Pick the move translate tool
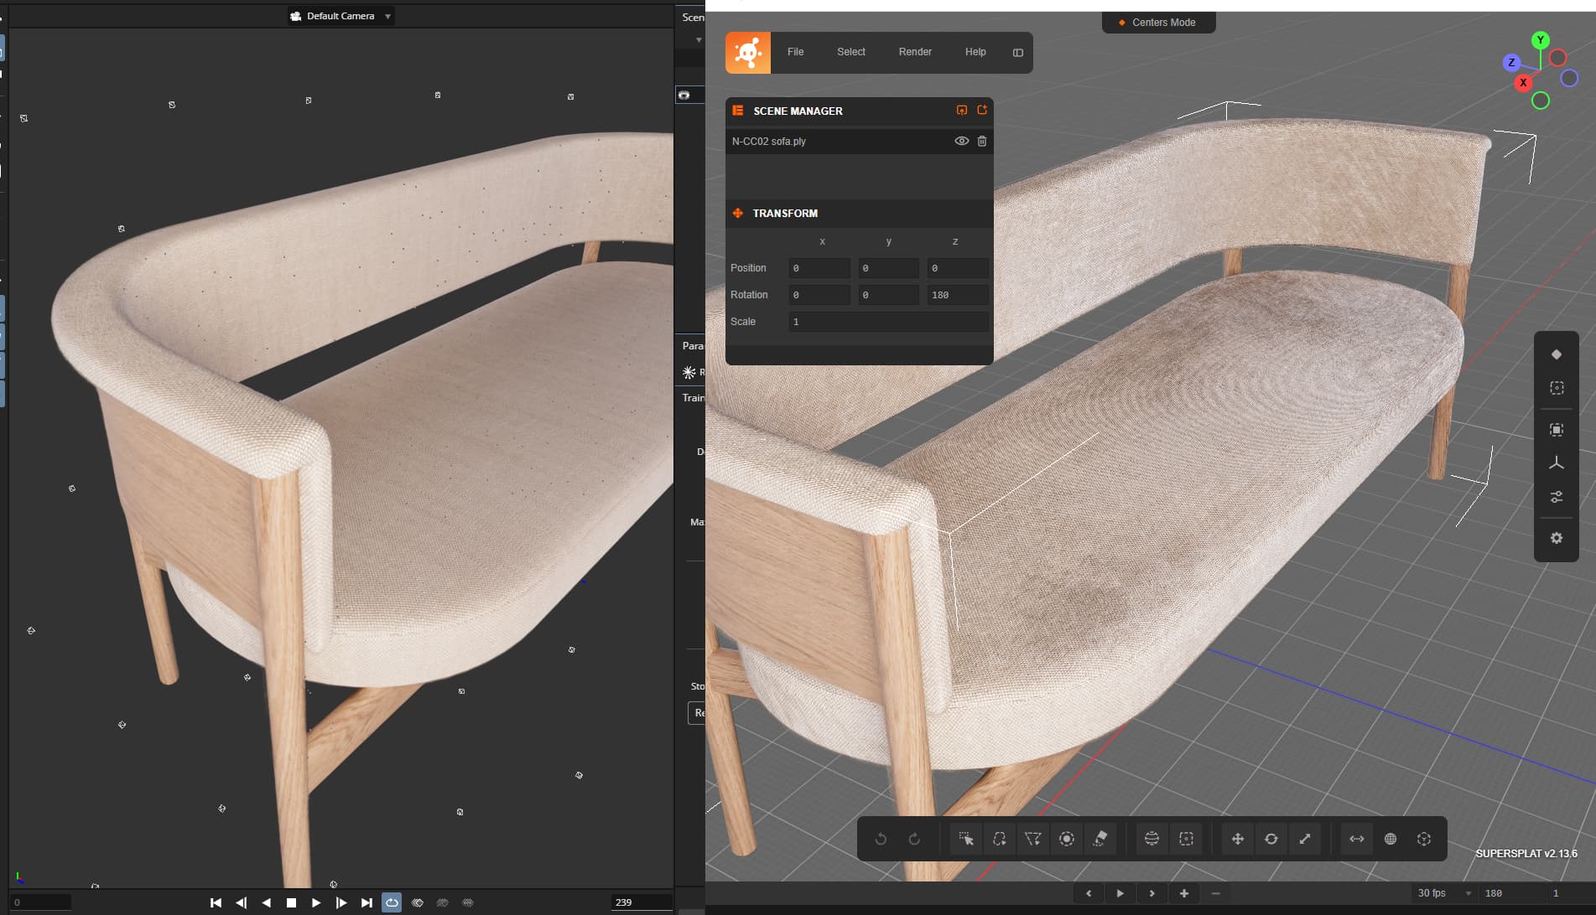 1237,839
